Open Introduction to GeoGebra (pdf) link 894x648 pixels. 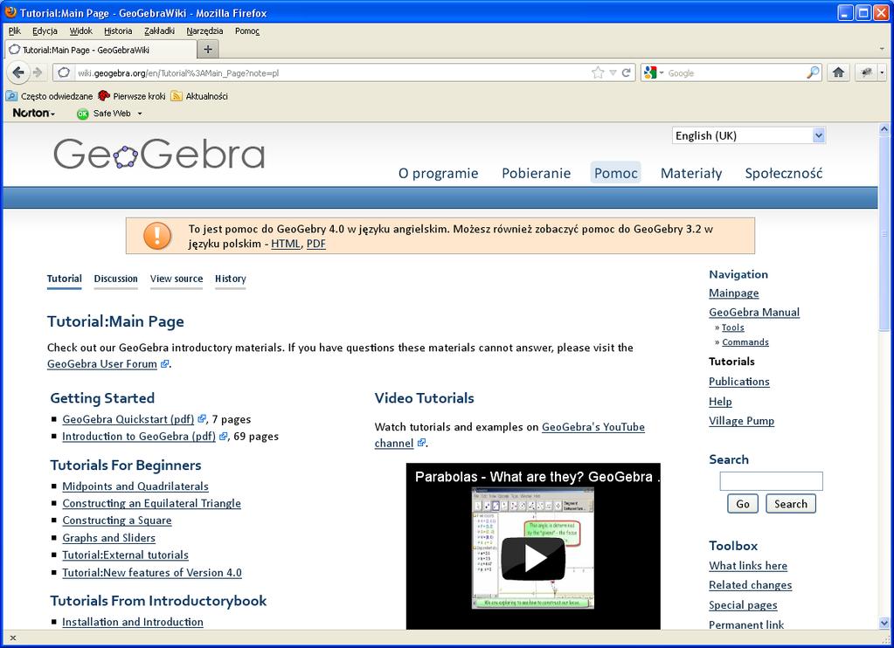point(139,437)
